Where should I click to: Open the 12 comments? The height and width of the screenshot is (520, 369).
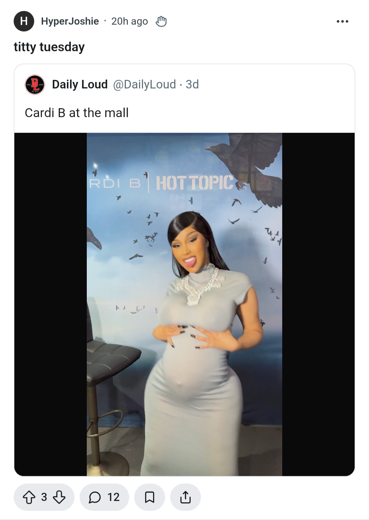pos(105,497)
